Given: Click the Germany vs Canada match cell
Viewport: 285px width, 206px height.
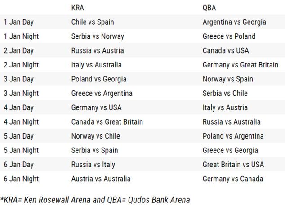Looking at the screenshot, I should pos(233,179).
